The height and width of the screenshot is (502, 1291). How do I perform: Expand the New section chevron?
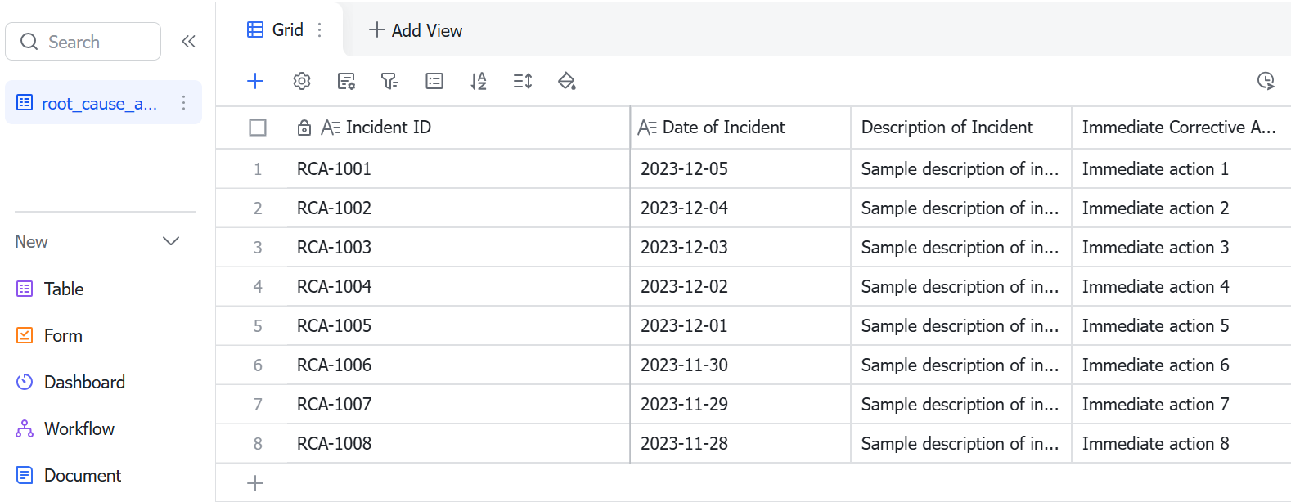coord(171,241)
